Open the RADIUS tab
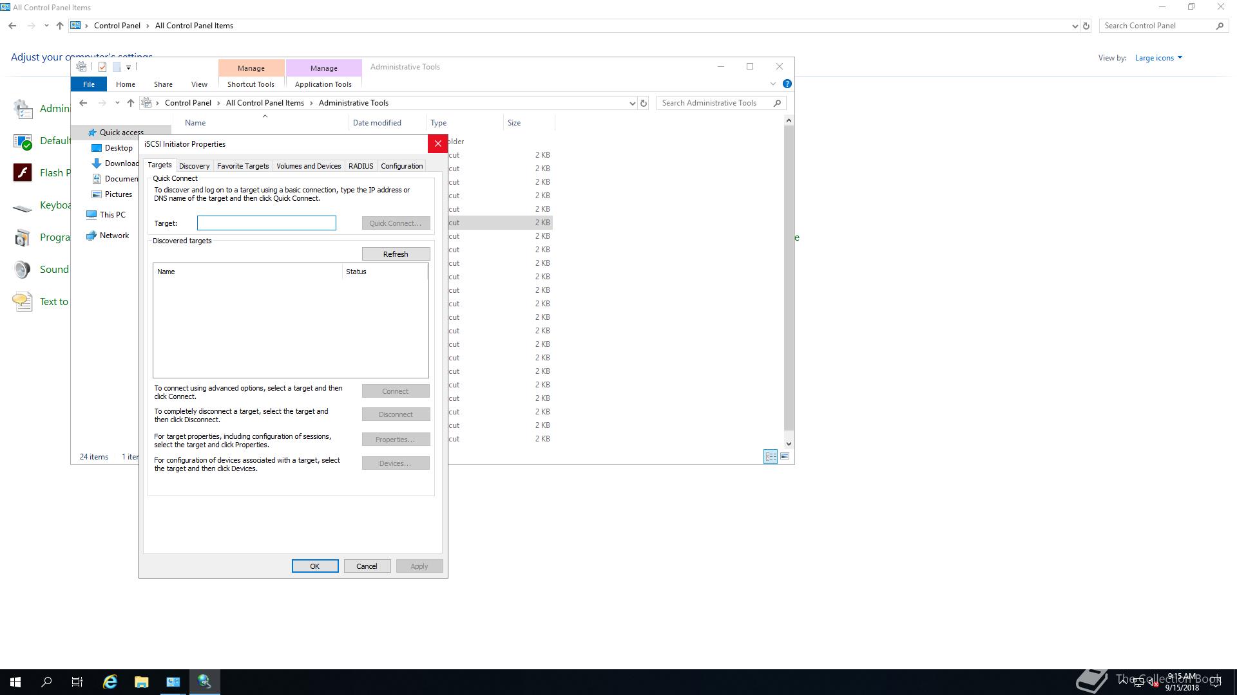This screenshot has height=695, width=1237. [x=361, y=166]
